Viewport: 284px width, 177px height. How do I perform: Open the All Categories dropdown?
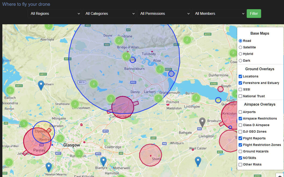click(109, 14)
